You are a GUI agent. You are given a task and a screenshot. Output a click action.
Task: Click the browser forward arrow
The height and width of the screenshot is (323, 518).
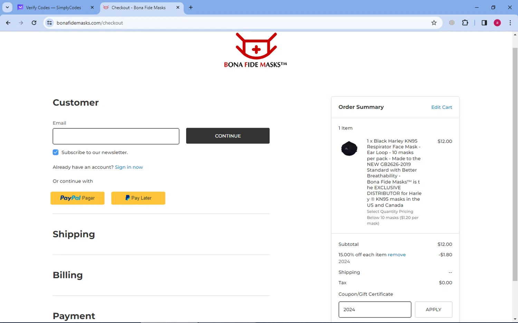[x=21, y=23]
